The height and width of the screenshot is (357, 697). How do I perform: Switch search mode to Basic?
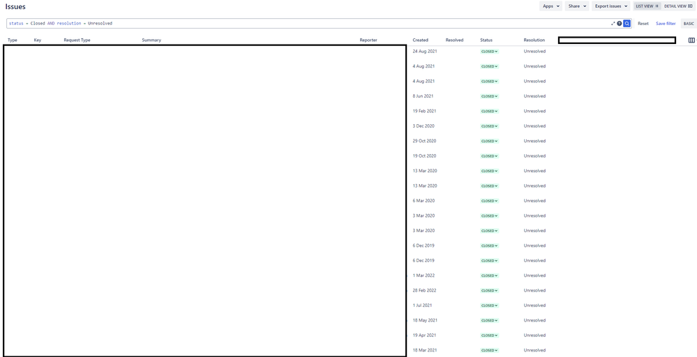pyautogui.click(x=689, y=24)
